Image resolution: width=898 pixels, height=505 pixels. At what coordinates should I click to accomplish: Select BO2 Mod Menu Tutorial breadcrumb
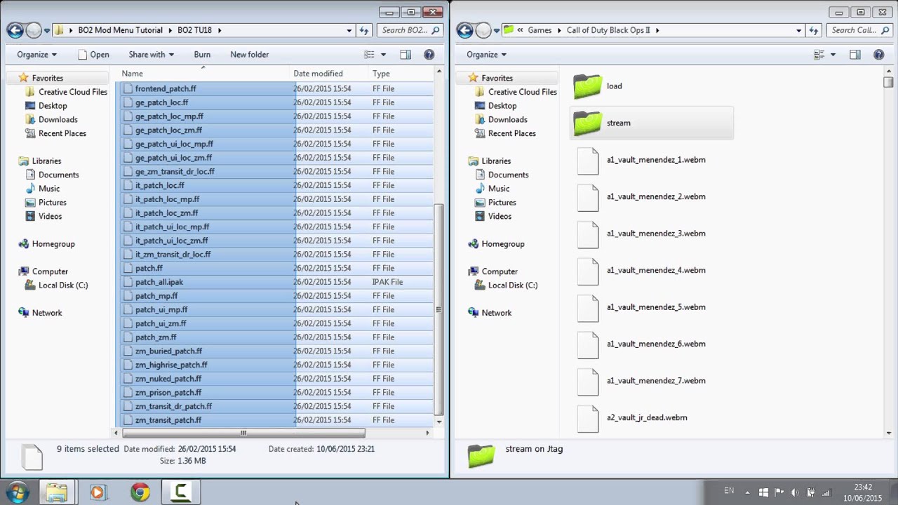(x=120, y=30)
